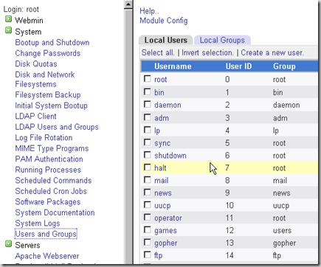Click the System category label
The width and height of the screenshot is (321, 267).
pos(28,32)
